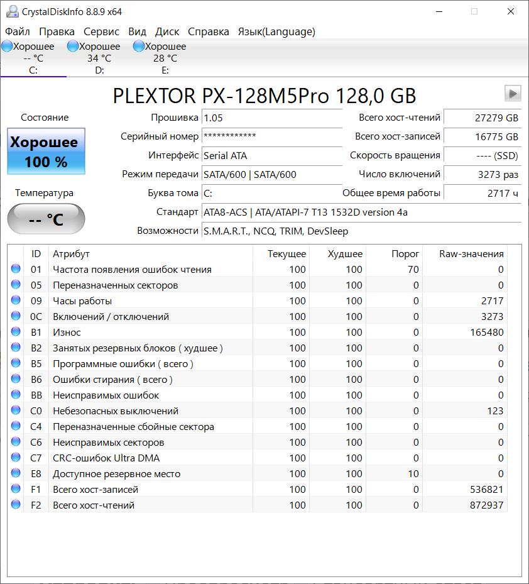Image resolution: width=529 pixels, height=584 pixels.
Task: Click total host writes value 16775 GB
Action: 483,136
